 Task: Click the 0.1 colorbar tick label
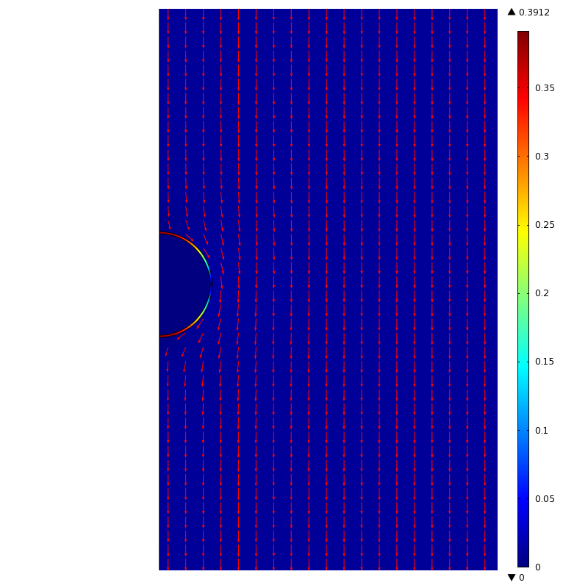point(542,430)
